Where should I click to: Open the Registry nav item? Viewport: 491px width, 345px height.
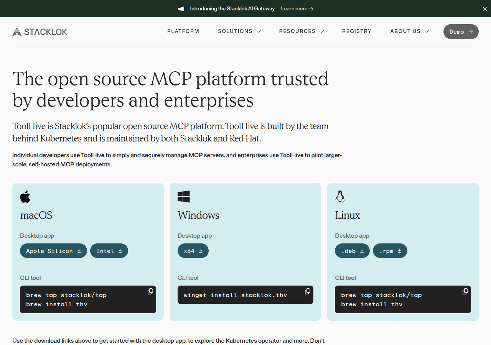pyautogui.click(x=357, y=31)
